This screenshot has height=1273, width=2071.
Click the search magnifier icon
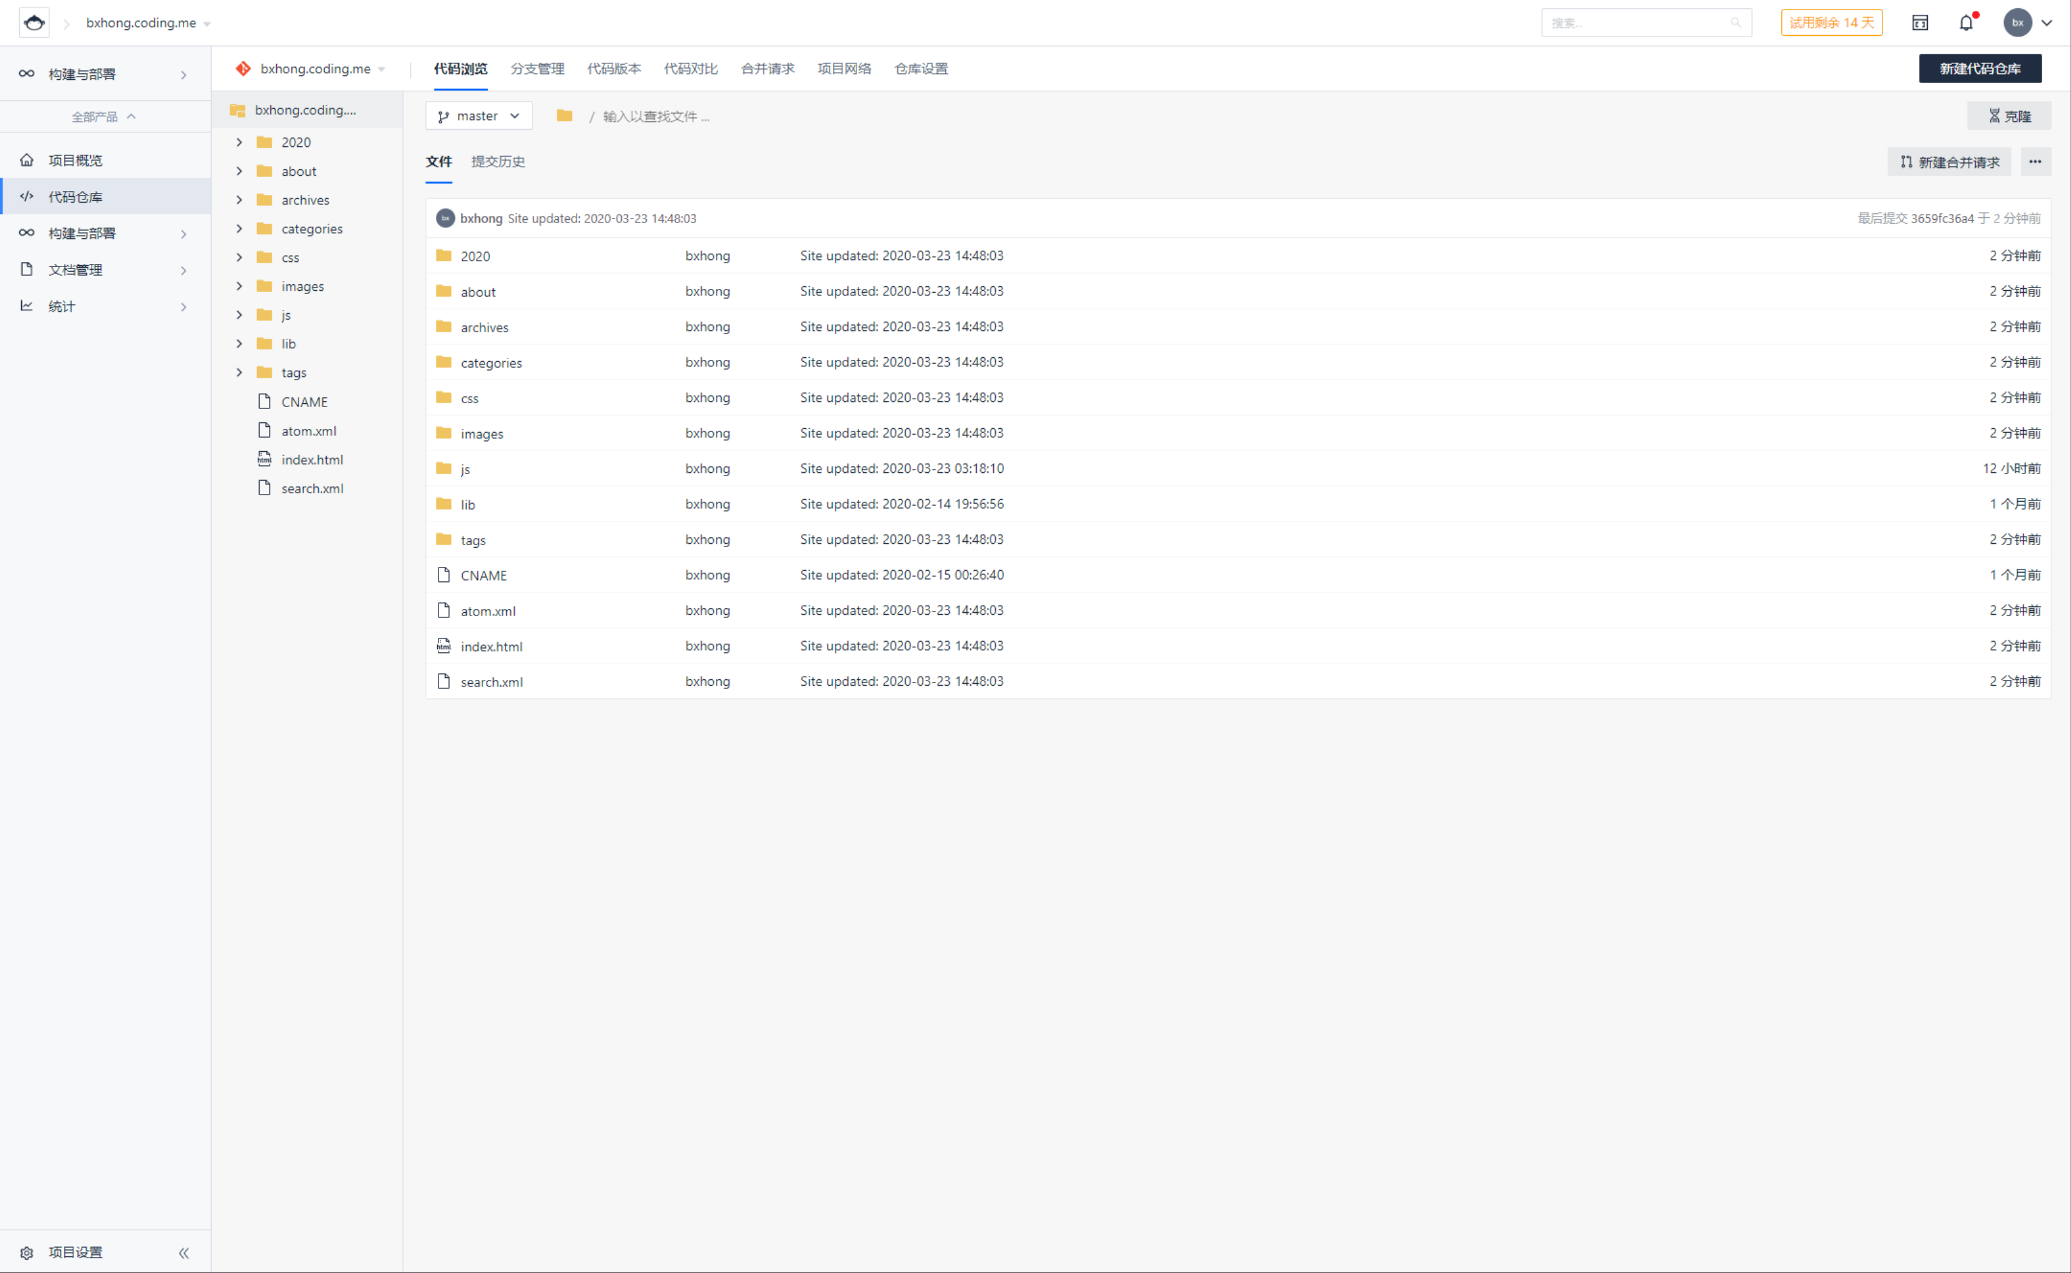[1736, 23]
